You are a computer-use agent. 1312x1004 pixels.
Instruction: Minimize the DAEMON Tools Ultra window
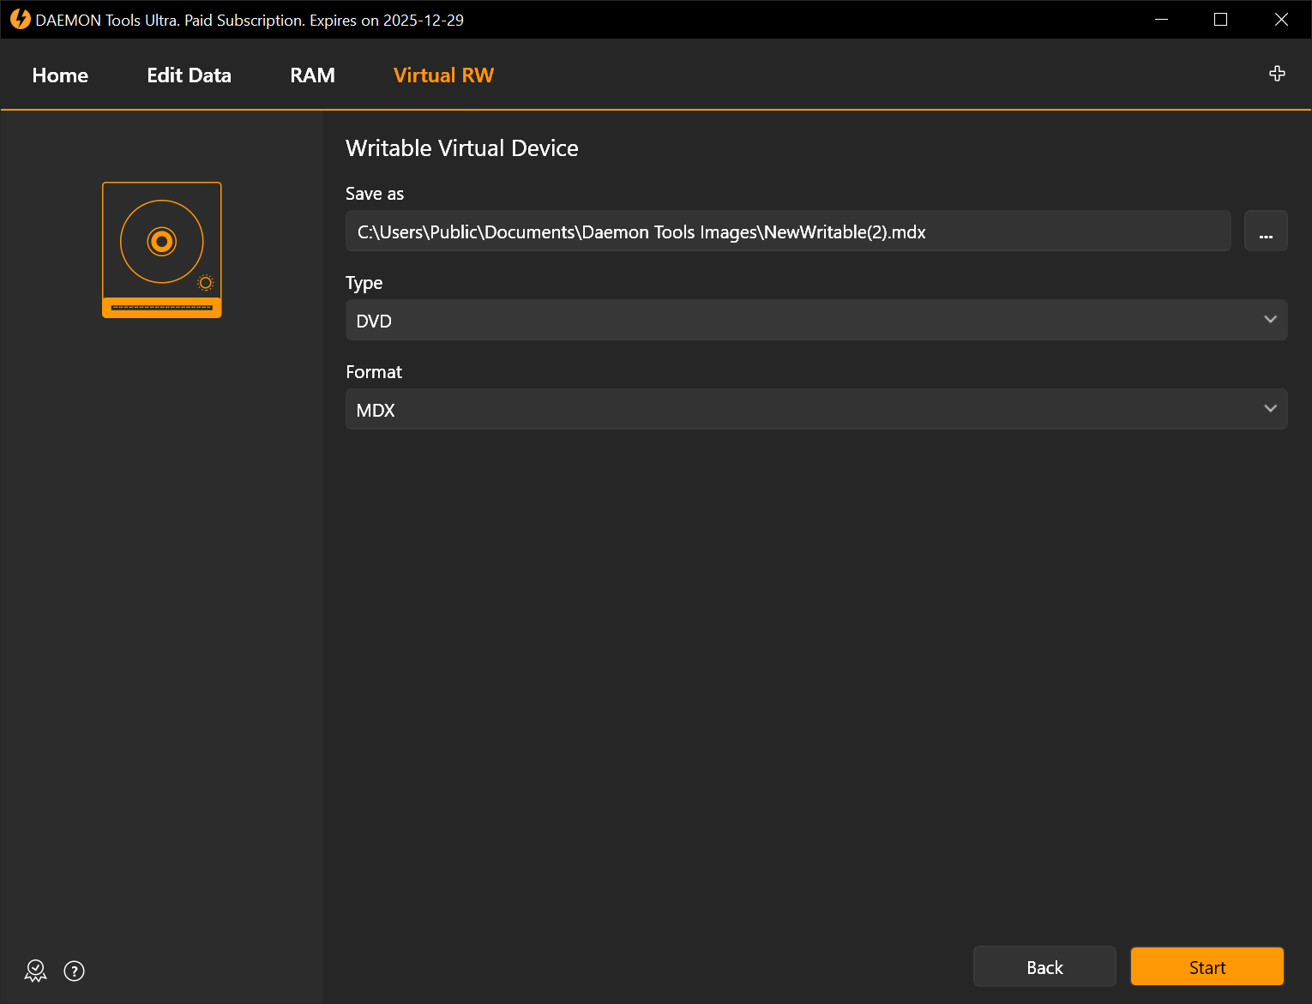point(1161,20)
